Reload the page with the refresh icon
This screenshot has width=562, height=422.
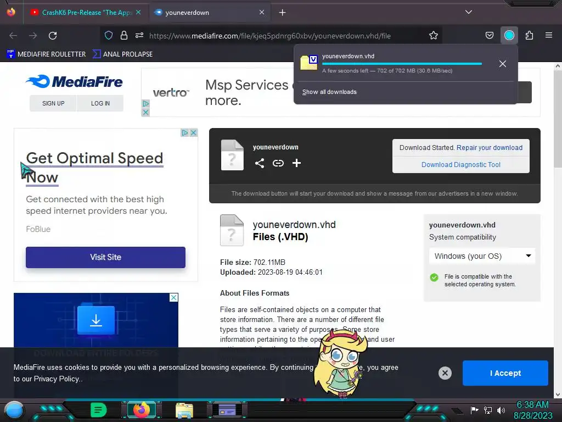point(53,36)
